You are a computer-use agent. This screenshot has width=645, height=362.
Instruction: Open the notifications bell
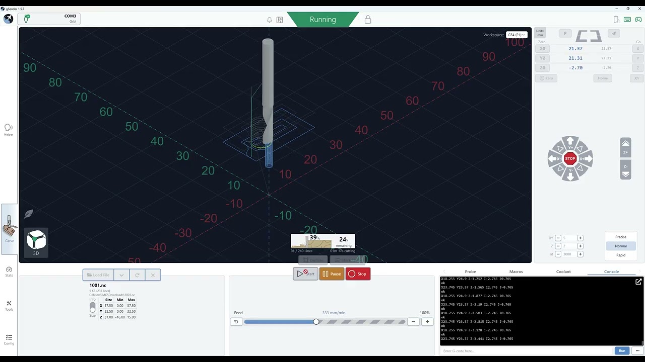tap(270, 20)
